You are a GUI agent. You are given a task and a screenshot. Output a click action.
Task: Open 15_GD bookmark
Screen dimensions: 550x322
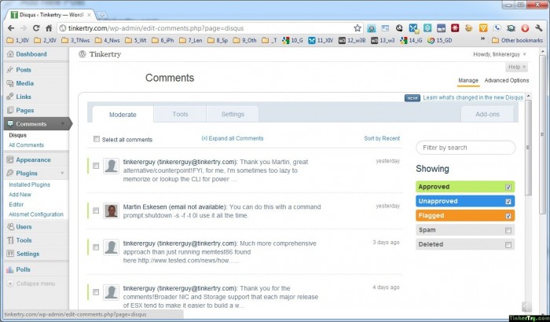pyautogui.click(x=440, y=40)
